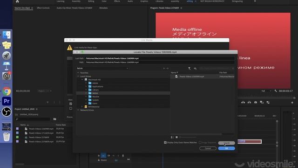Click the Lift button in Program monitor
The image size is (298, 168).
pyautogui.click(x=243, y=103)
